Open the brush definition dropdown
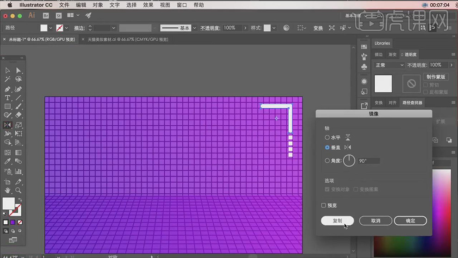Image resolution: width=458 pixels, height=258 pixels. pyautogui.click(x=194, y=28)
